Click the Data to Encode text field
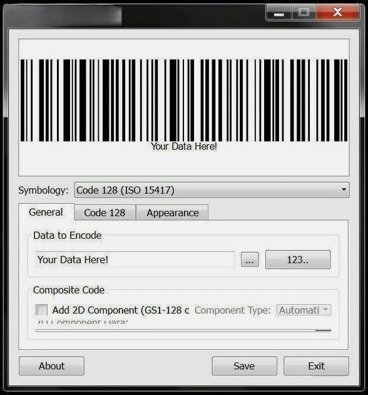The width and height of the screenshot is (368, 395). 135,260
